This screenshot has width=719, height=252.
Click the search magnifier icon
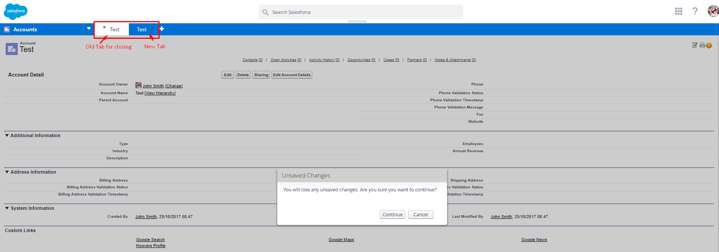click(x=266, y=12)
